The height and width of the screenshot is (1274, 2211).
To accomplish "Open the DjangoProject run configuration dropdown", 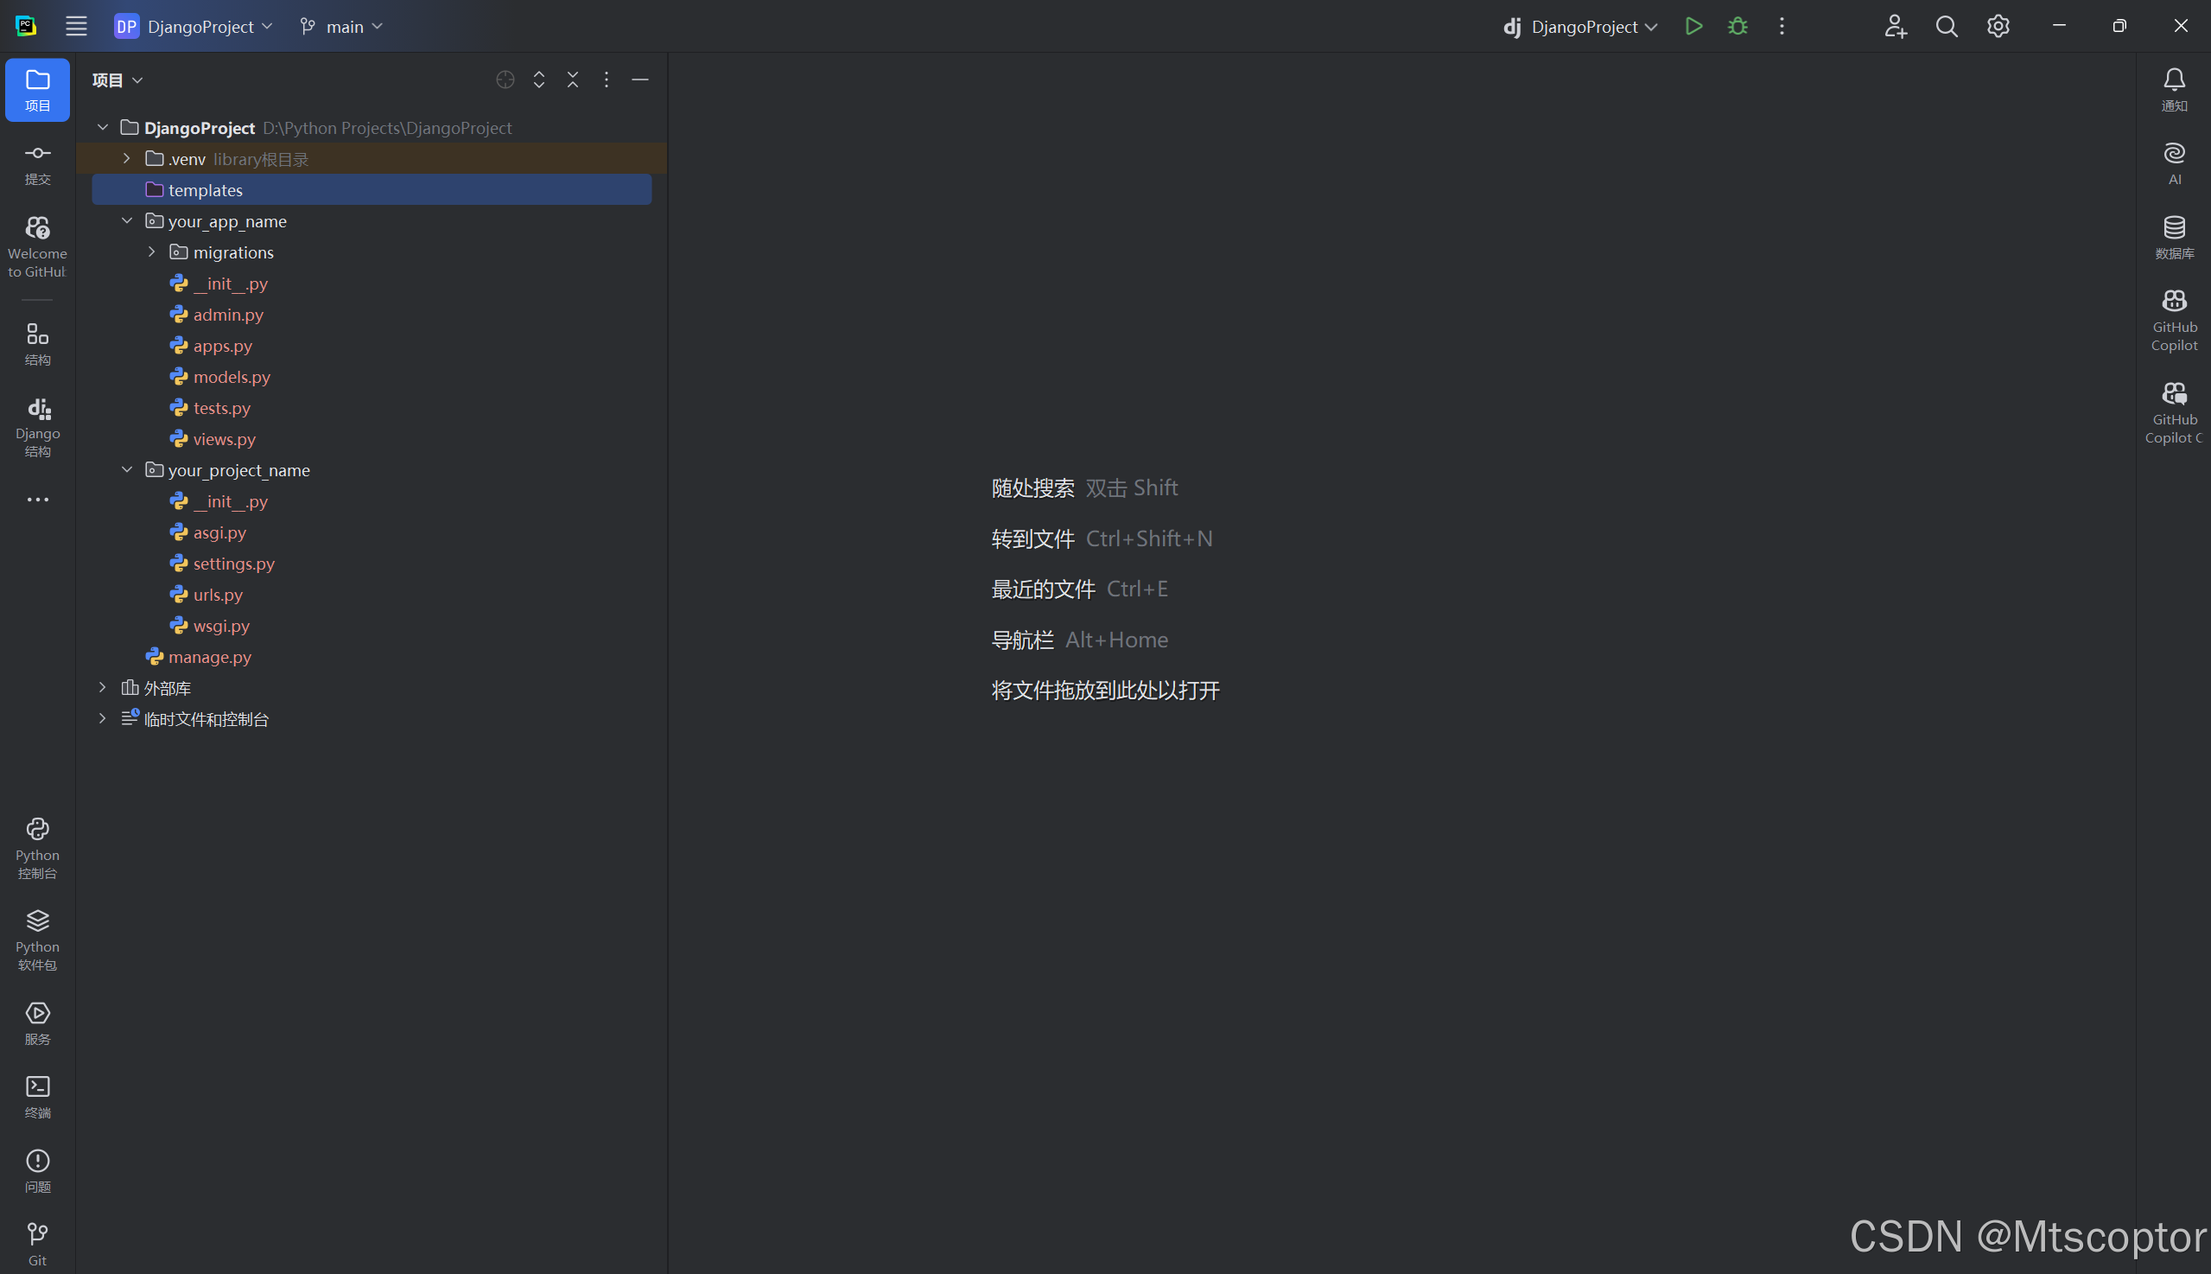I will (x=1583, y=26).
